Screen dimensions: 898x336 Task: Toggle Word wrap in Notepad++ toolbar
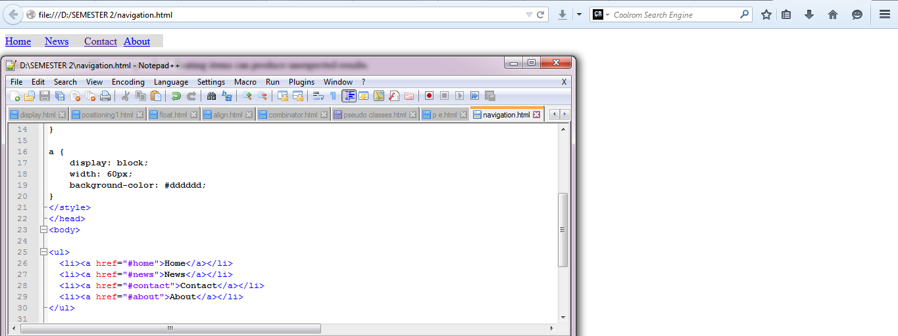point(318,96)
